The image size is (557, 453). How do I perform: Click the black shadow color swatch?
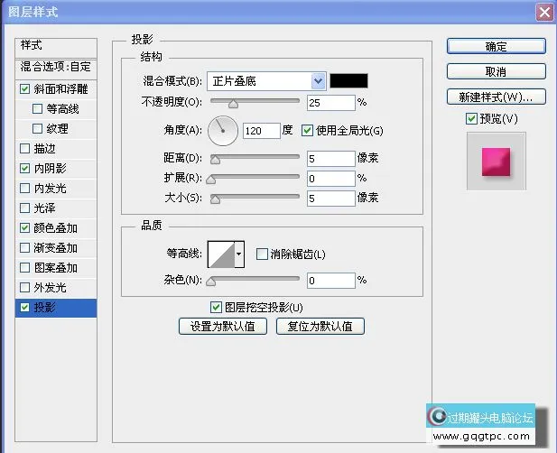[348, 81]
